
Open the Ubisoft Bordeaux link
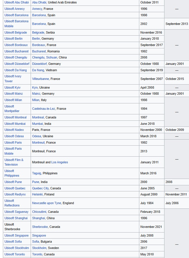coord(16,45)
